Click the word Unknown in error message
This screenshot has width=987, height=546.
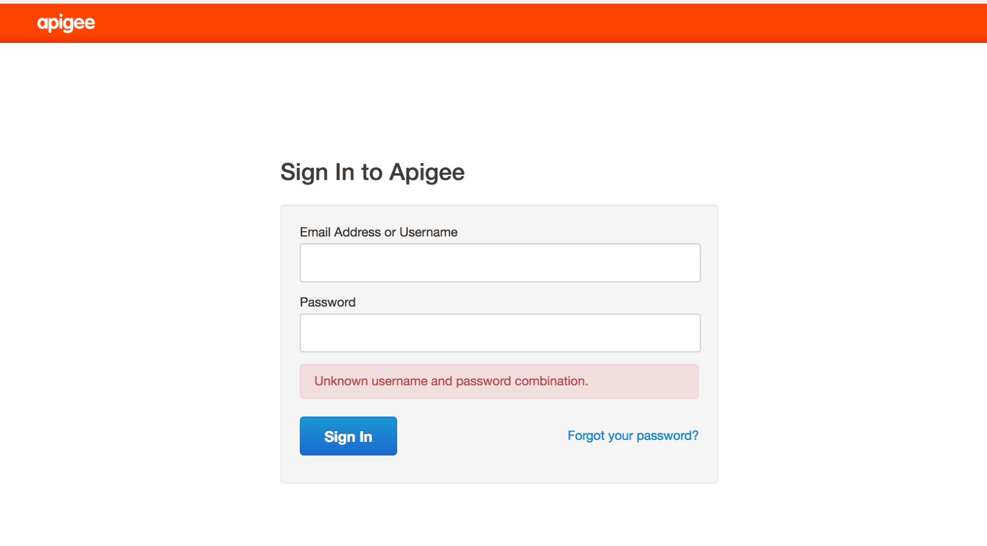pos(341,381)
